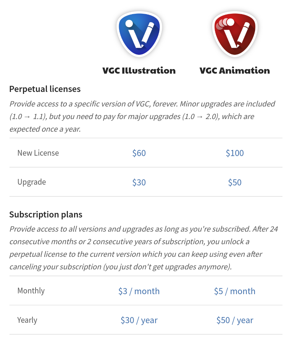Choose the $5 / month Animation plan
This screenshot has height=343, width=292.
pyautogui.click(x=235, y=291)
